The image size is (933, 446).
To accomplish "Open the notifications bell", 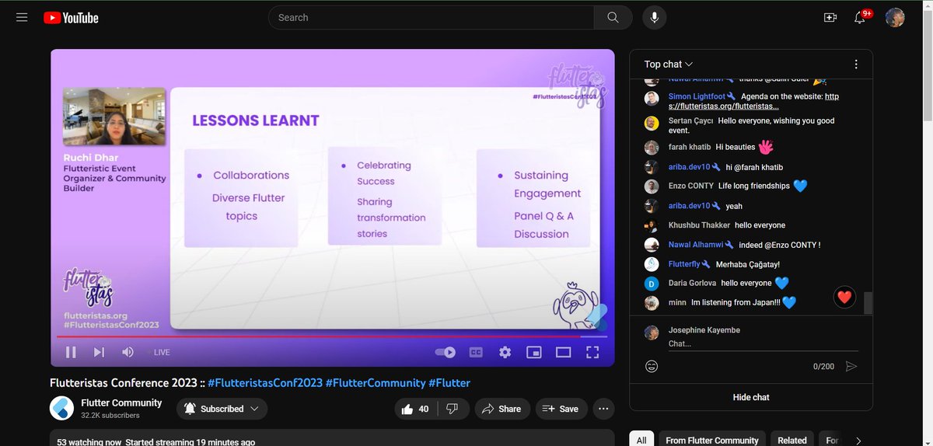I will pos(860,17).
